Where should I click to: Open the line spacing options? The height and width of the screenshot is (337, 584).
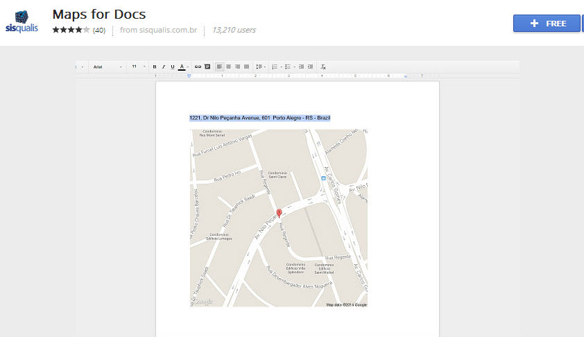click(x=260, y=67)
